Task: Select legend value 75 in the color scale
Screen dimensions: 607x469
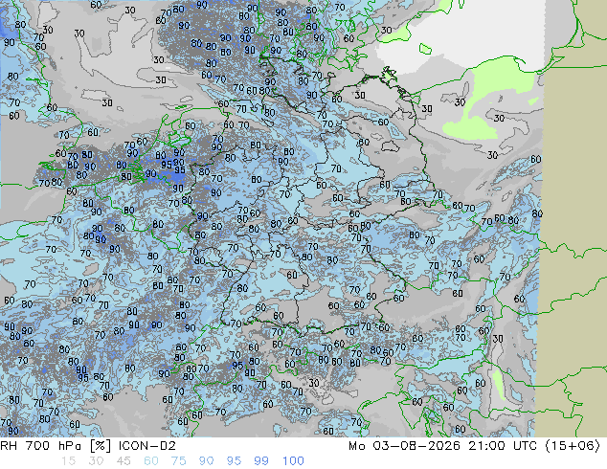Action: [x=178, y=461]
